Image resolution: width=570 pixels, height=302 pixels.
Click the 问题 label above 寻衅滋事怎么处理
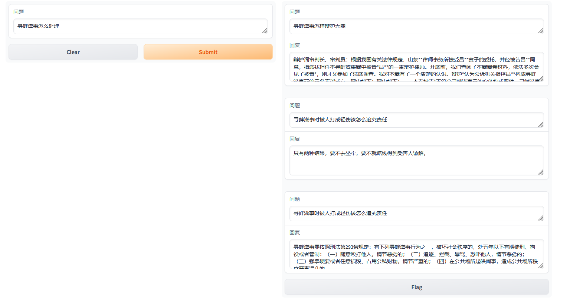pyautogui.click(x=19, y=12)
